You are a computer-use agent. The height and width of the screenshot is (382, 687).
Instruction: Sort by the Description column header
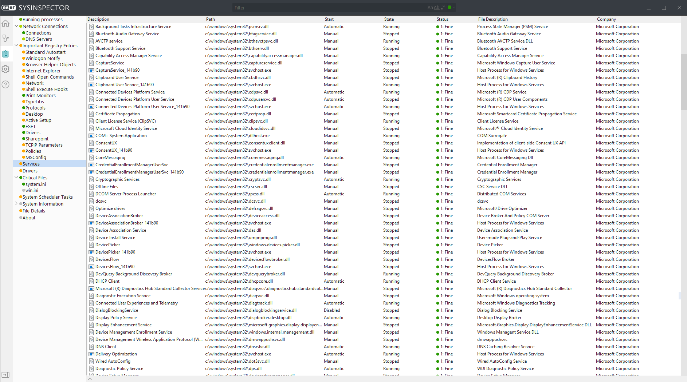[x=98, y=19]
